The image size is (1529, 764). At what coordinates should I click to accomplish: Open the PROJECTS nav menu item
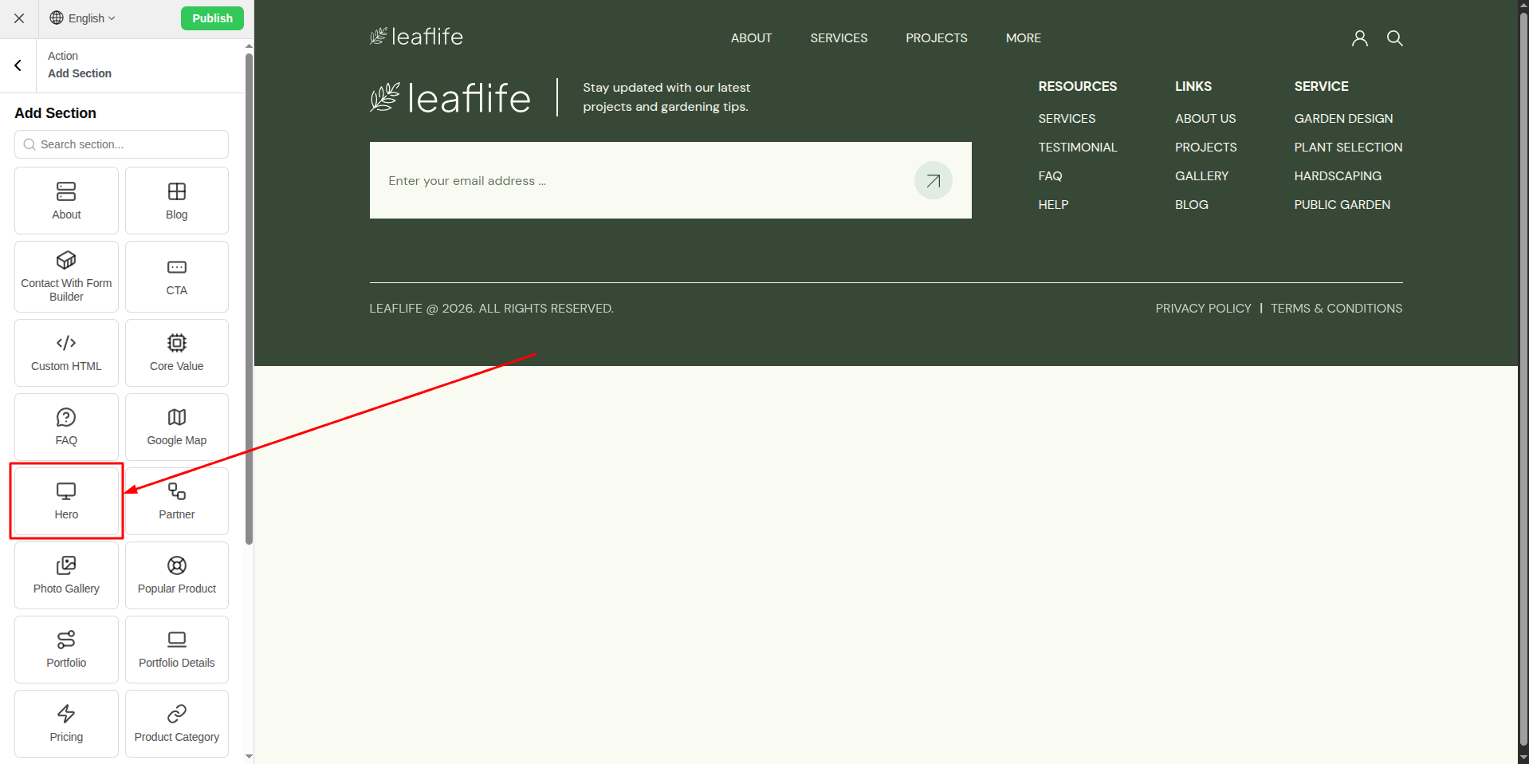click(x=936, y=38)
